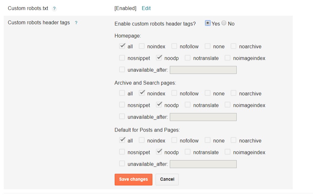Click Posts and Pages unavailable_after date field
Screen dimensions: 313x195
(203, 164)
